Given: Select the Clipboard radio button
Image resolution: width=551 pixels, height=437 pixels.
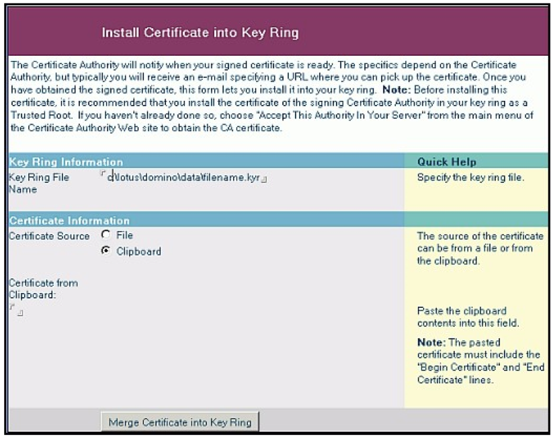Looking at the screenshot, I should point(105,251).
